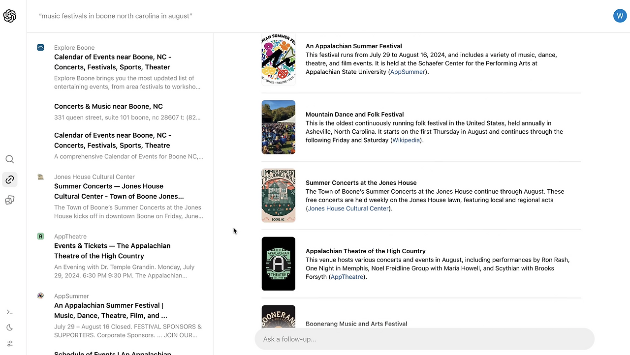Open first 'Calendar of Events near Boone' Sports, Theater result
The width and height of the screenshot is (630, 355).
point(112,62)
